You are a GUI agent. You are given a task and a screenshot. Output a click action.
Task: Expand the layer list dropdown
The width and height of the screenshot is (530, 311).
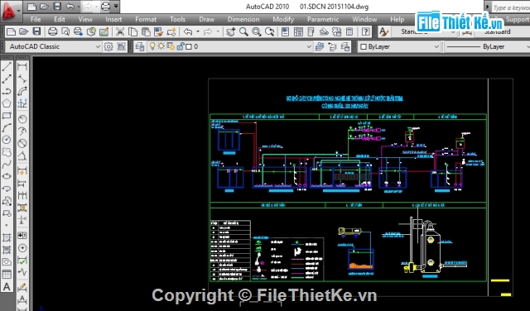(309, 46)
